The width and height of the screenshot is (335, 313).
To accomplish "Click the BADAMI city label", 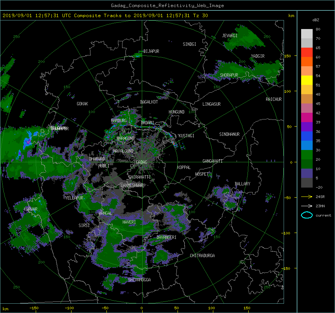I will pyautogui.click(x=147, y=123).
